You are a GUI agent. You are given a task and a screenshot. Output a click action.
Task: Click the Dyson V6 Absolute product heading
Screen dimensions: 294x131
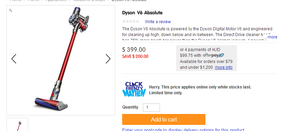click(x=142, y=13)
